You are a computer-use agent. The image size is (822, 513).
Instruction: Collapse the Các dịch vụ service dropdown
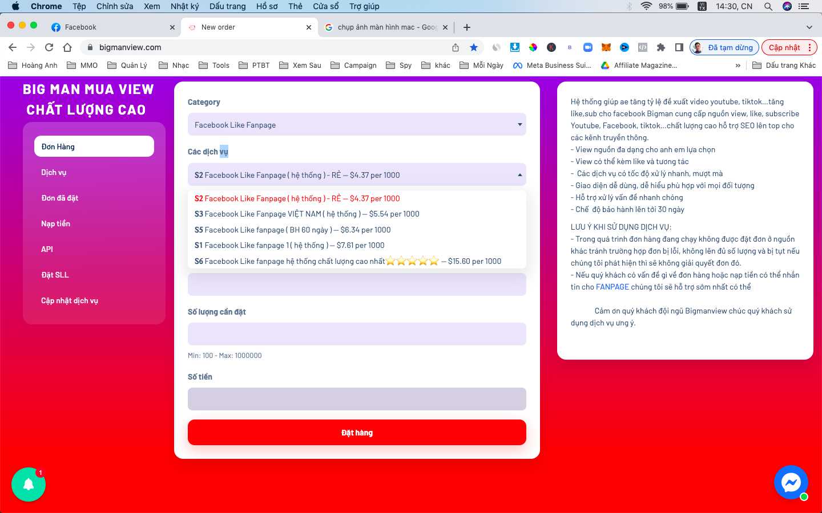point(357,175)
